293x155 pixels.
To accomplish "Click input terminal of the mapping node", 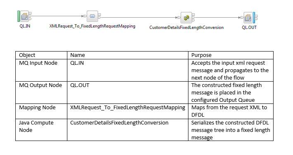I will (85, 16).
